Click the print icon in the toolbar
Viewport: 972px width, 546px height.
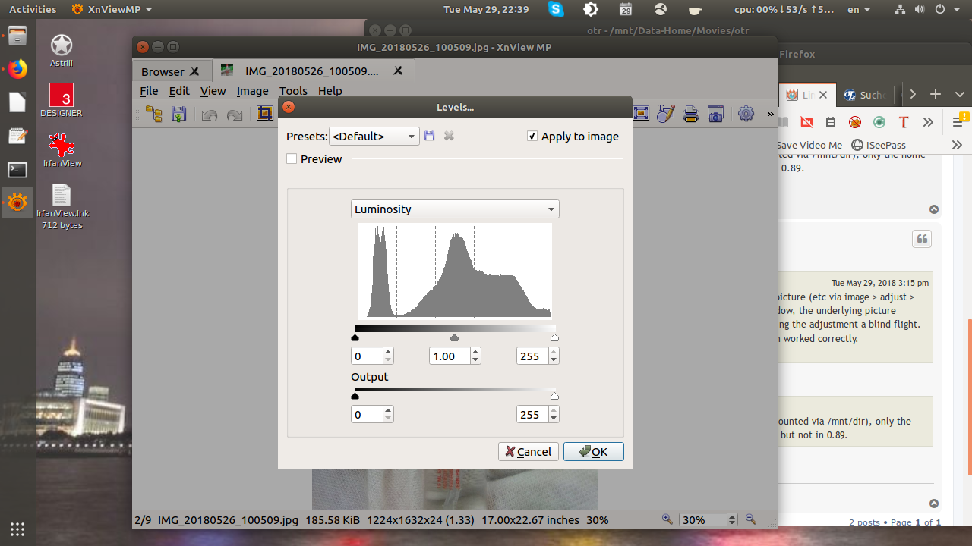tap(690, 114)
